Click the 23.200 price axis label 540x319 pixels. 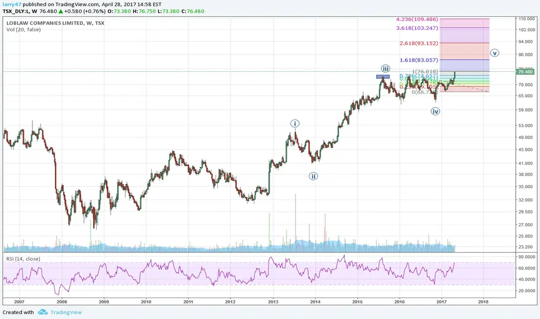(526, 247)
